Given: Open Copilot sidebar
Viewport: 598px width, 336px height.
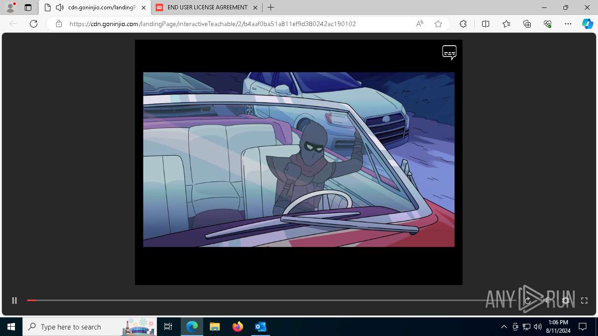Looking at the screenshot, I should point(587,24).
